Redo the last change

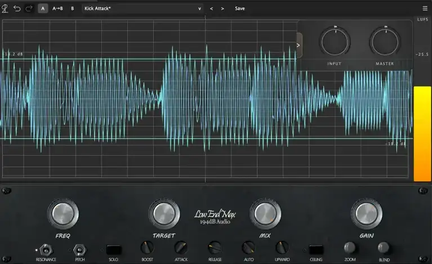pyautogui.click(x=29, y=8)
